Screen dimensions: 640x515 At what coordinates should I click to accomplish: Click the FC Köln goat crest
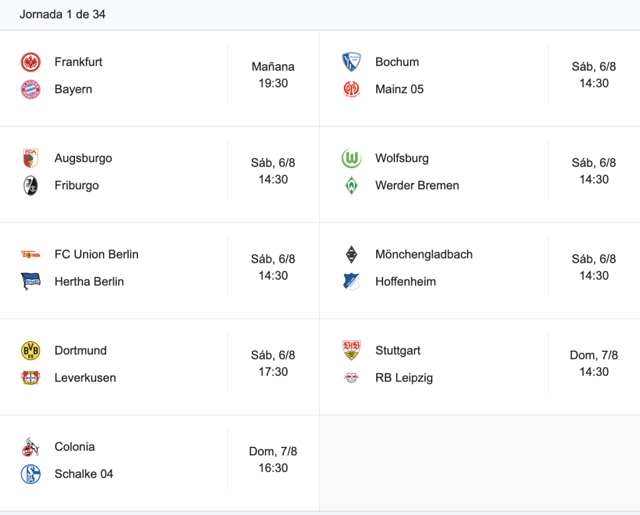tap(31, 447)
